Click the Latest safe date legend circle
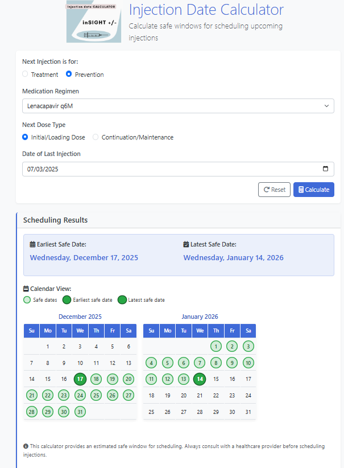This screenshot has width=344, height=468. 122,299
